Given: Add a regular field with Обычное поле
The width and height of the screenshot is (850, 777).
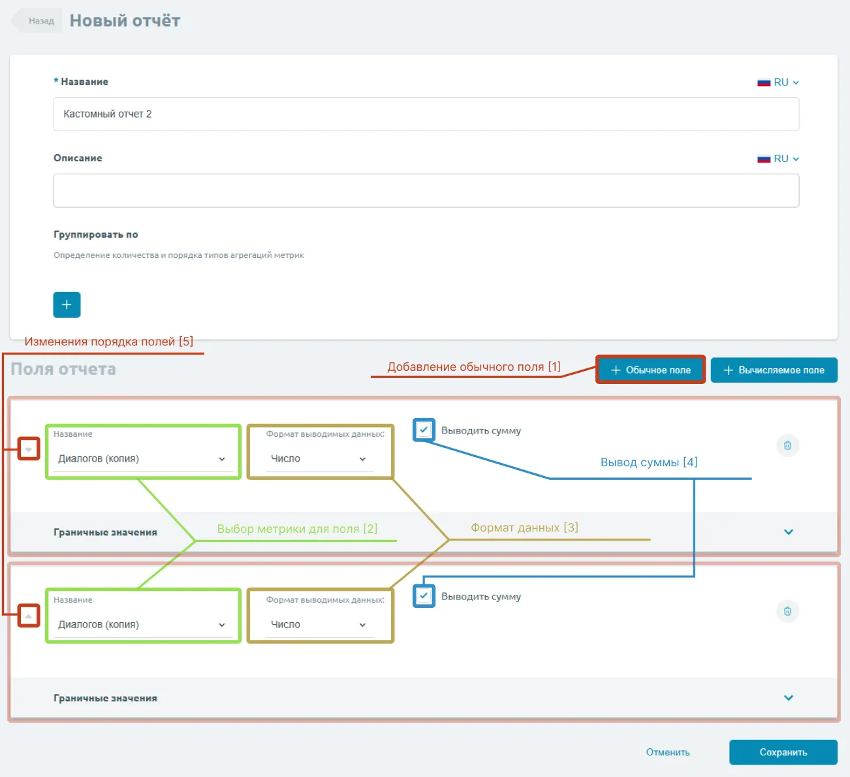Looking at the screenshot, I should [x=650, y=370].
